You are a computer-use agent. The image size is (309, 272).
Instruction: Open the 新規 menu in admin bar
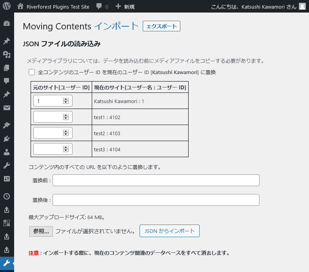point(125,7)
